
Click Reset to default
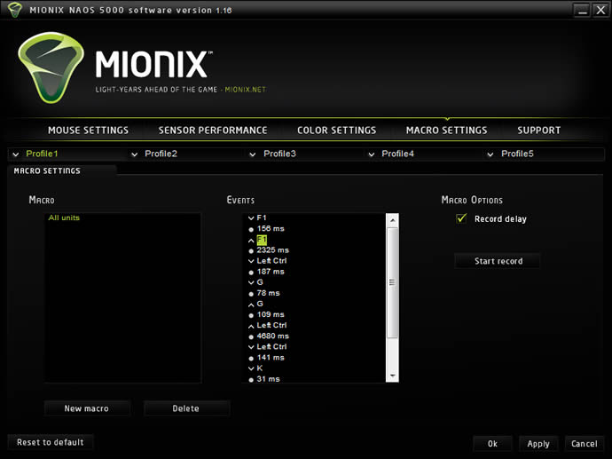coord(51,442)
